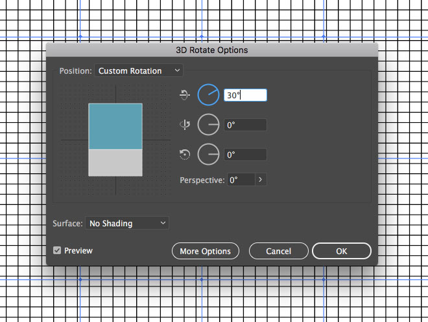Click the X axis rotation icon
Screen dimensions: 428x322
click(185, 95)
